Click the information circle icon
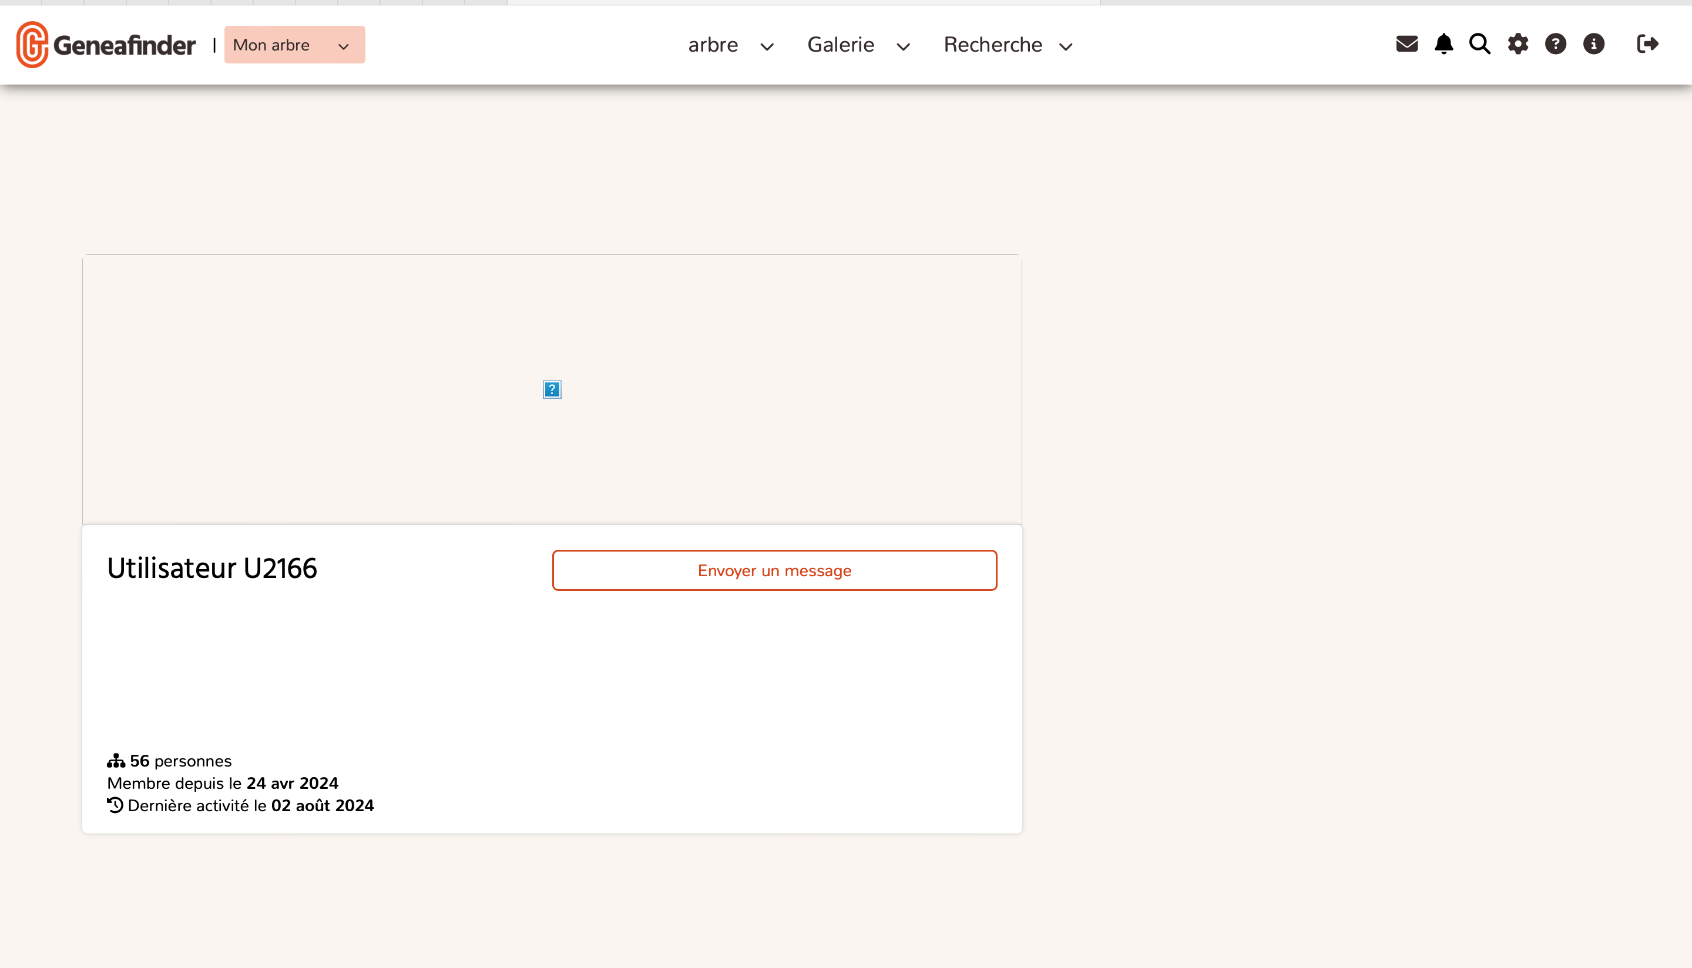 [1594, 44]
